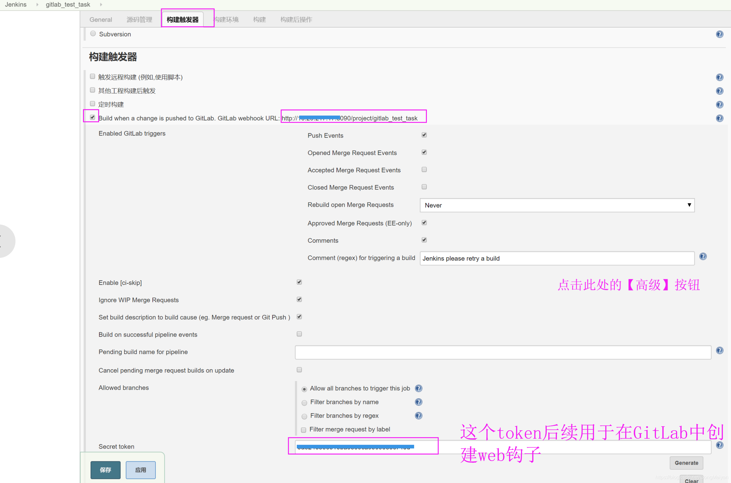Open help for the Subversion option
The height and width of the screenshot is (483, 731).
click(x=720, y=34)
